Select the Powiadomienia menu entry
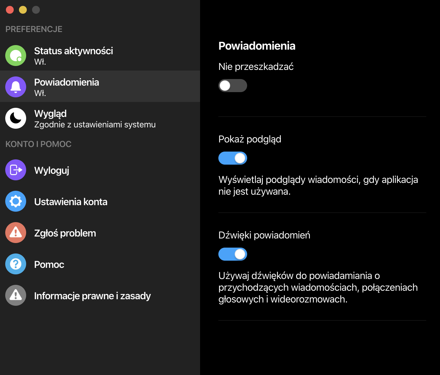 67,83
